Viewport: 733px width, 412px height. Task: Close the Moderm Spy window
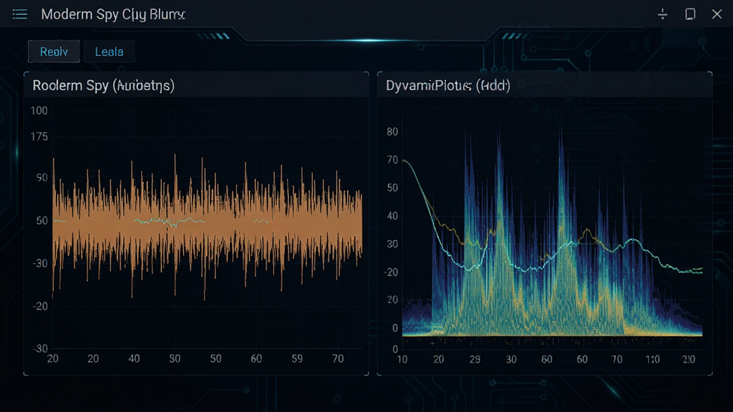pyautogui.click(x=717, y=14)
